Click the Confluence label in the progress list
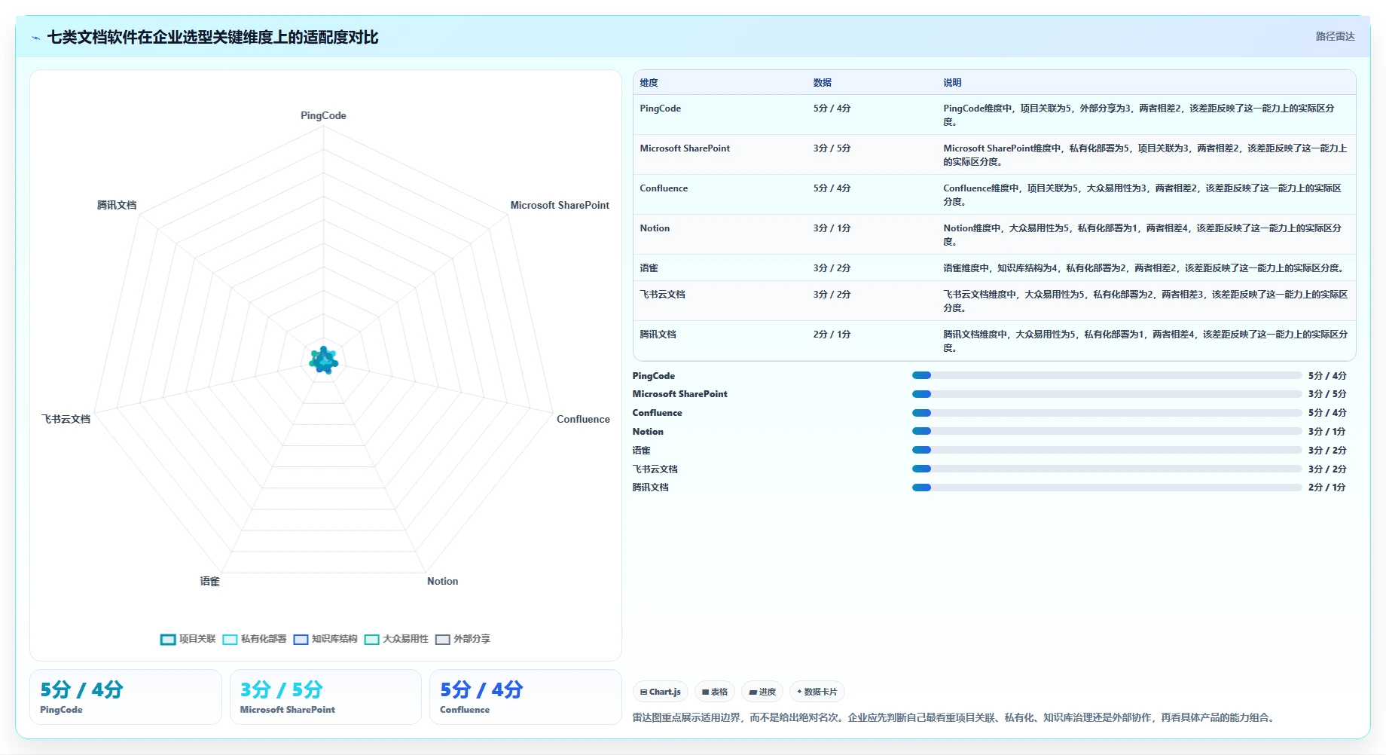 [x=657, y=413]
